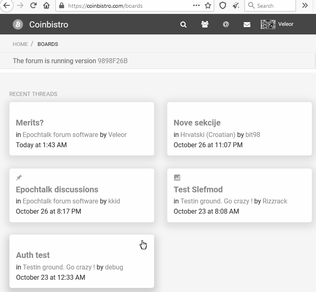Open the Veleor username menu
Screen dimensions: 316x292
(286, 24)
